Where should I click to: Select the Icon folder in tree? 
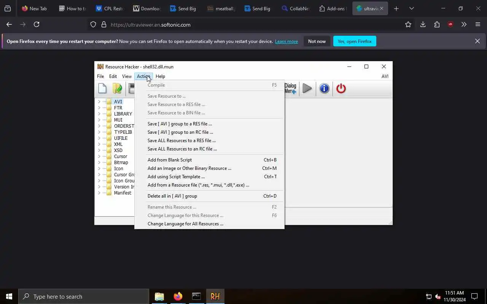coord(119,169)
